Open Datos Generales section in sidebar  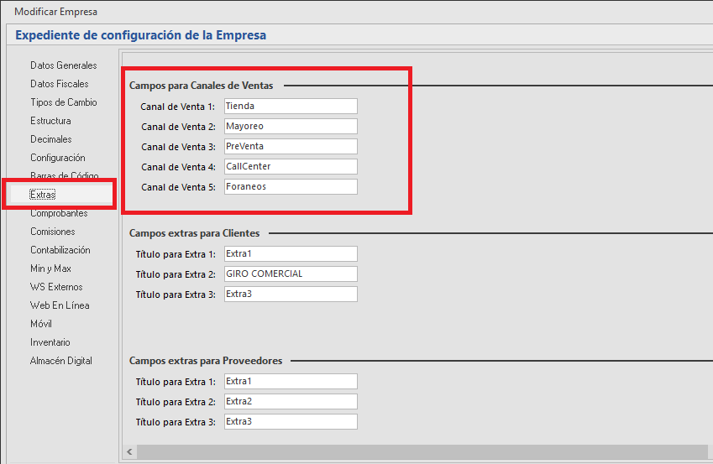coord(63,65)
